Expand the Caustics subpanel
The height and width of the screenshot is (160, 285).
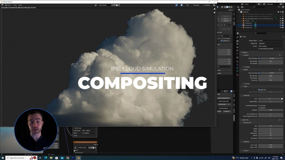(245, 151)
